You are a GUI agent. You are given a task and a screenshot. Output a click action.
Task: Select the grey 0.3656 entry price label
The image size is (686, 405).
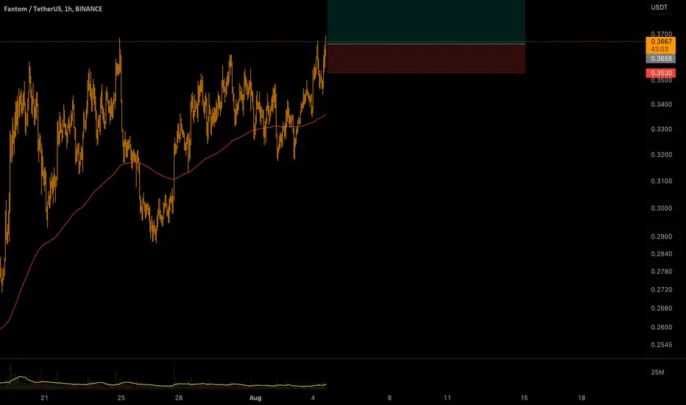point(661,59)
